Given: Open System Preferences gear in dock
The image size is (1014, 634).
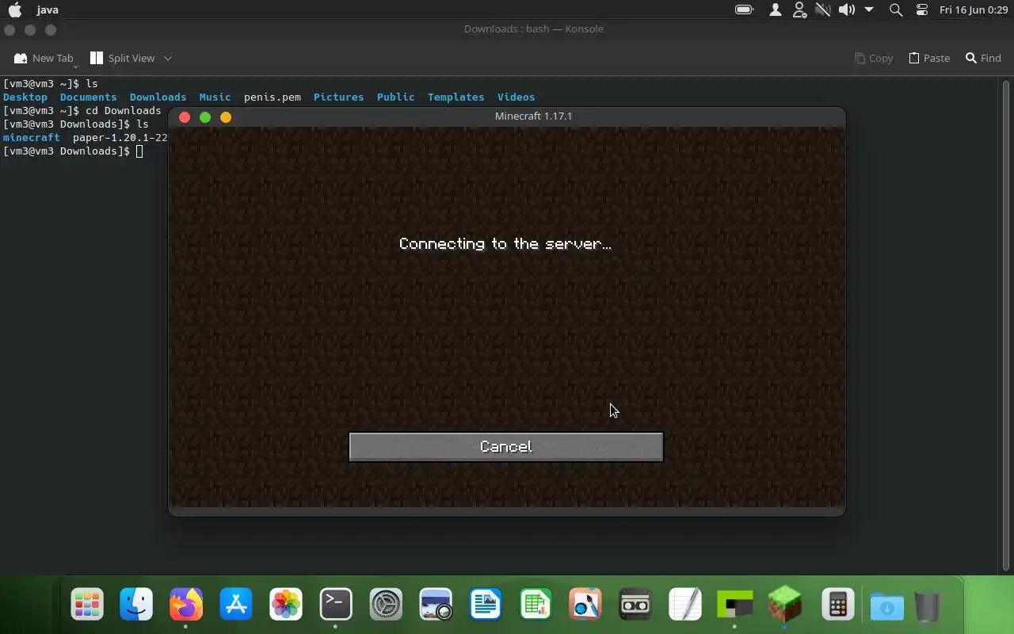Looking at the screenshot, I should click(386, 605).
